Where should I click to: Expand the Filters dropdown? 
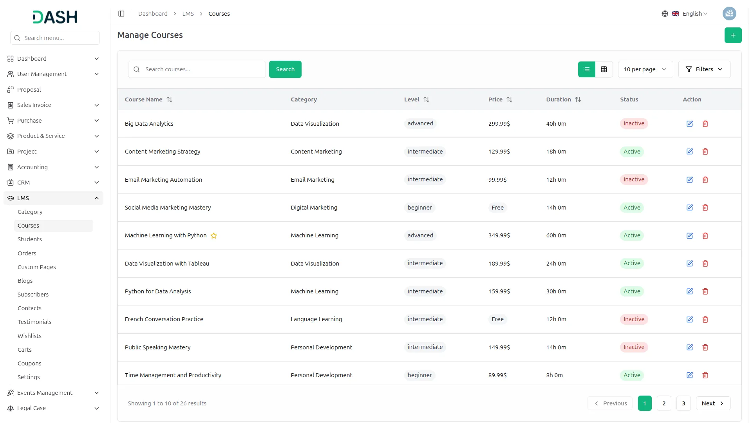pos(704,69)
